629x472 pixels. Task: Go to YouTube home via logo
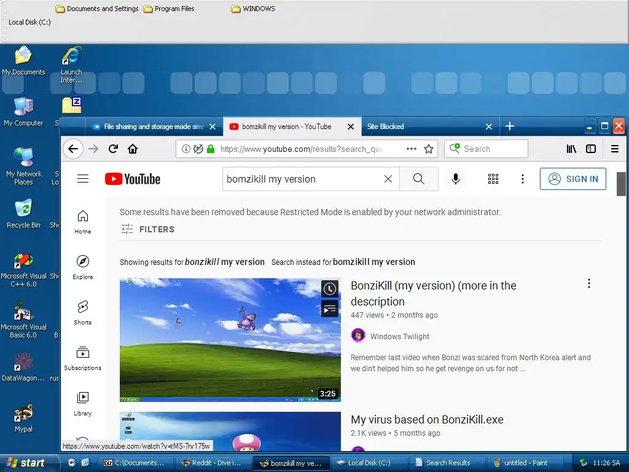click(133, 179)
